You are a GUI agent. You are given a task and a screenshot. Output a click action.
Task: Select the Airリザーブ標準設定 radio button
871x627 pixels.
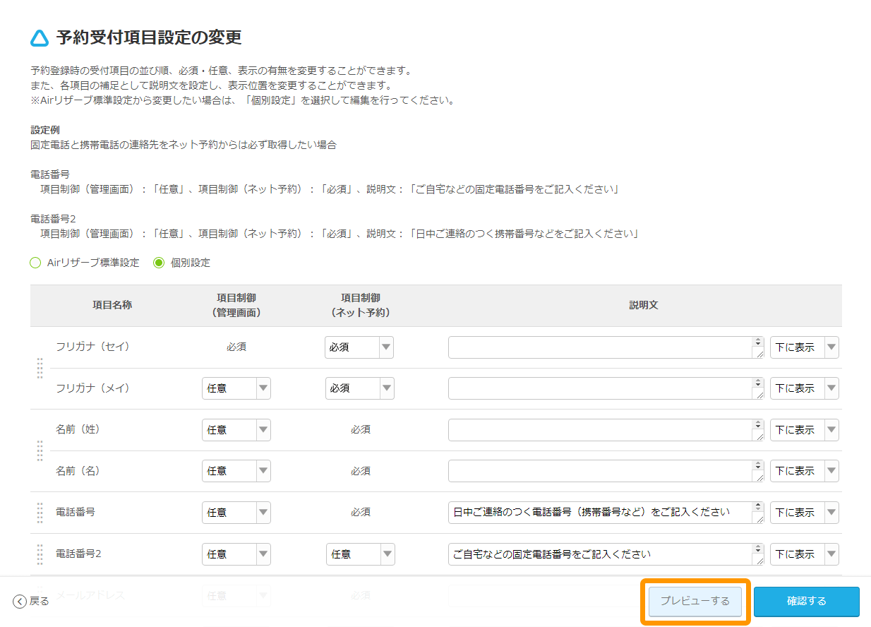click(34, 262)
